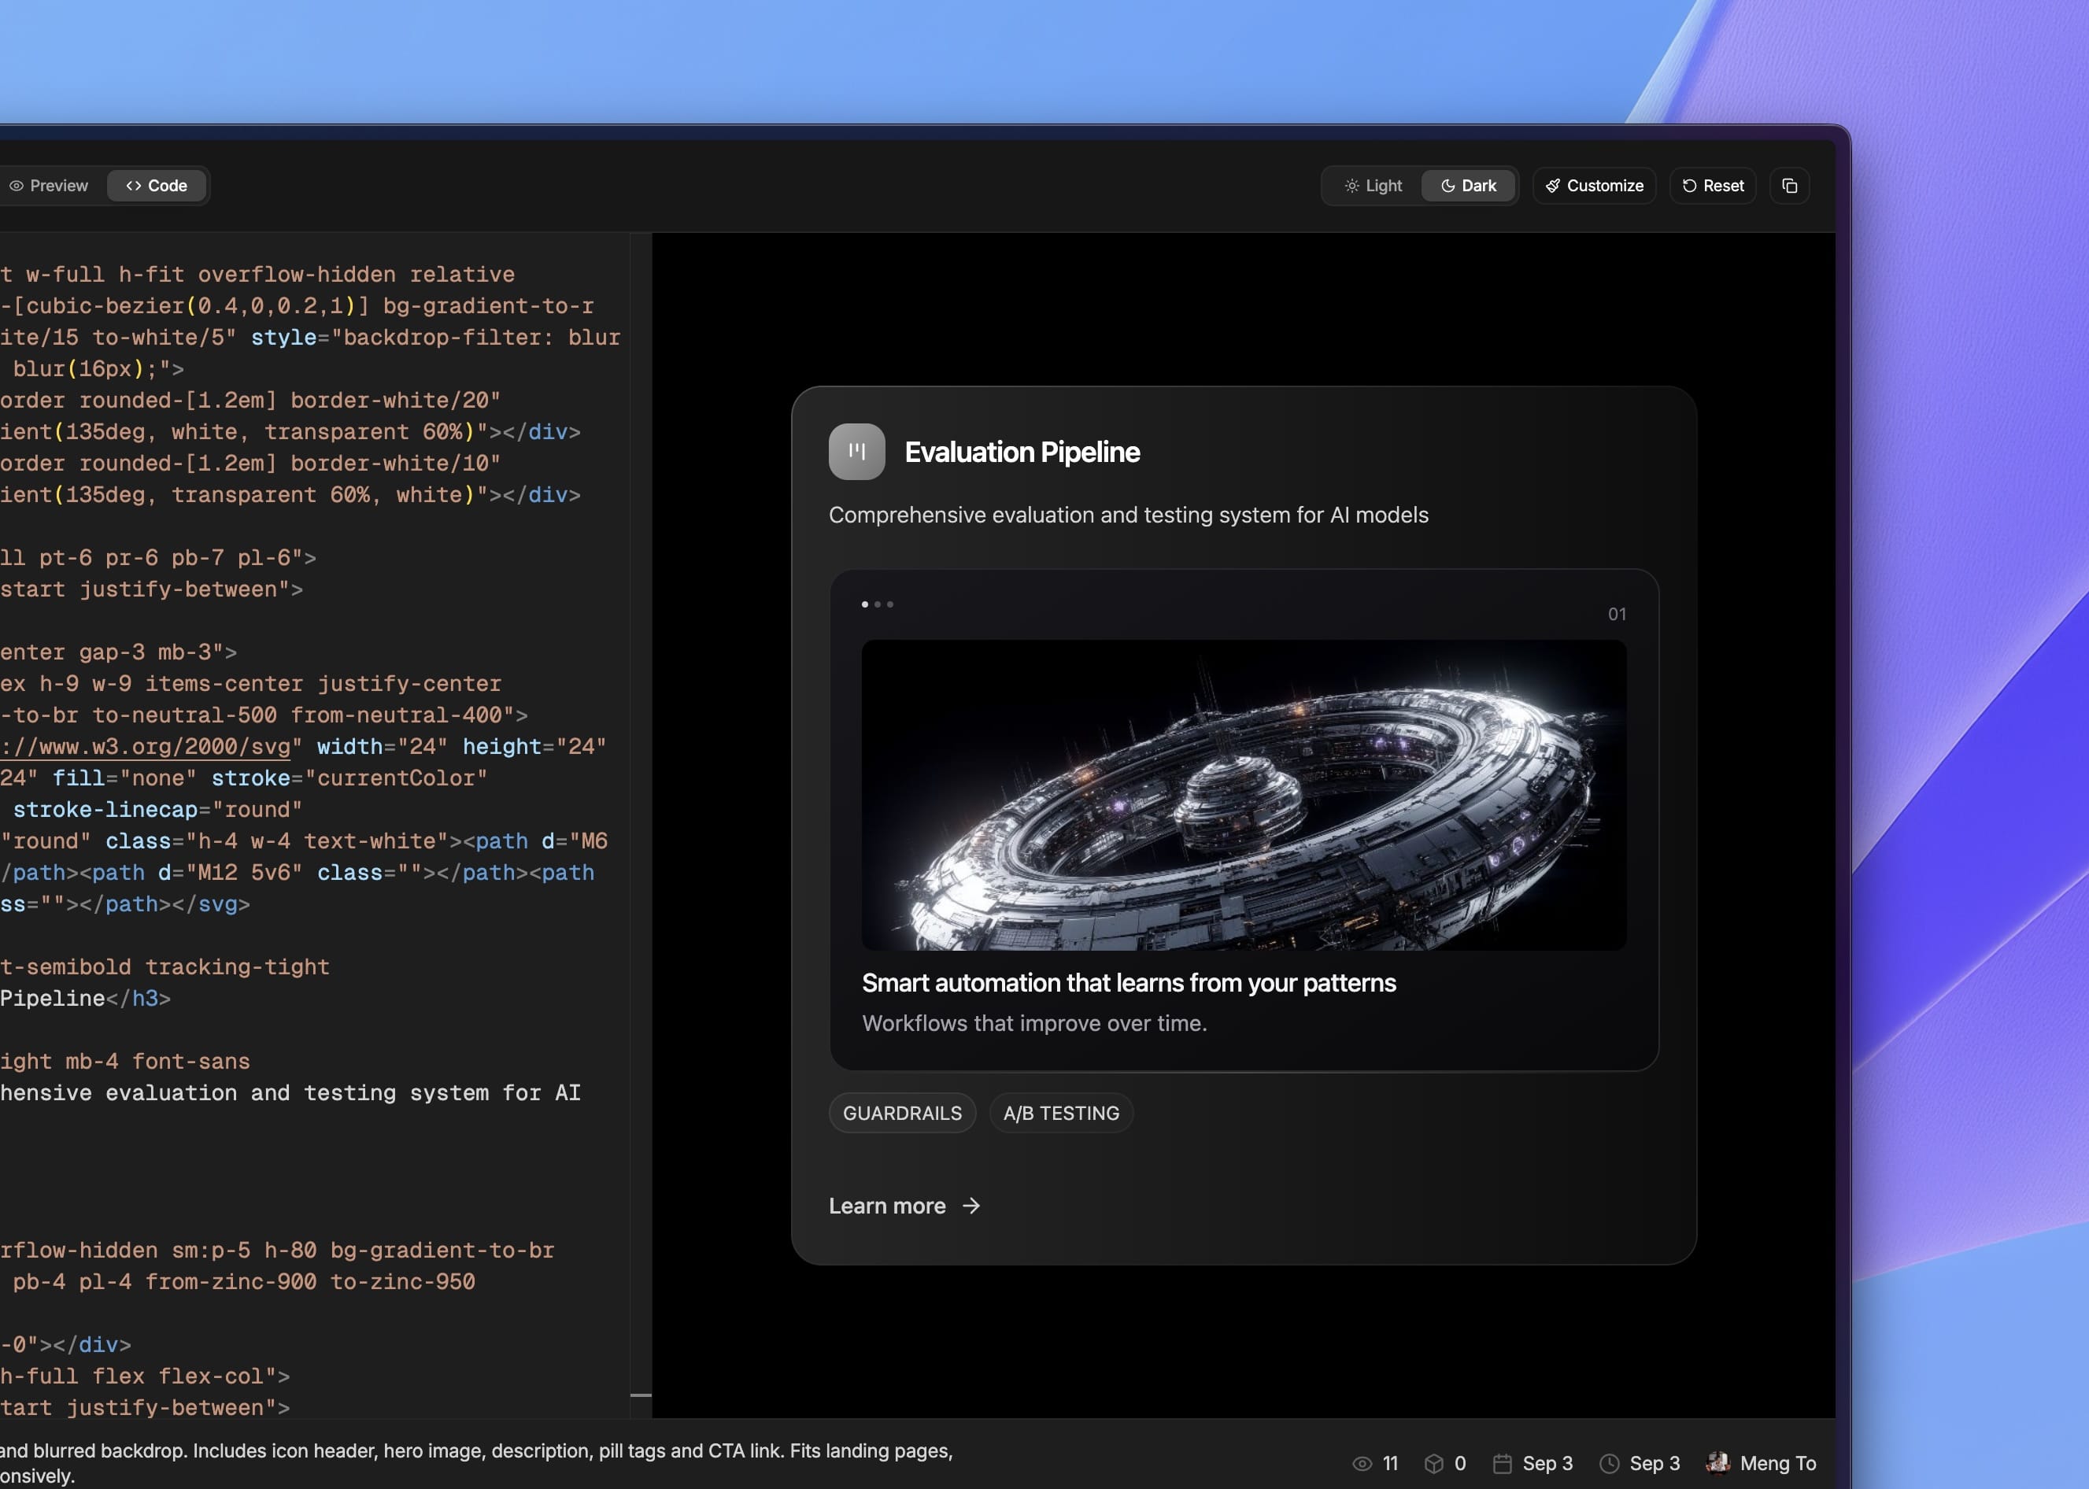Click the copy-to-clipboard icon top right
The image size is (2089, 1489).
pyautogui.click(x=1789, y=185)
